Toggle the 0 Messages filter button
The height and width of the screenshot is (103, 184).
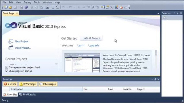click(x=48, y=84)
